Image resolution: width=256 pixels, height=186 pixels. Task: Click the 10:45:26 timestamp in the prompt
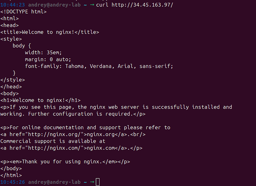[12, 182]
